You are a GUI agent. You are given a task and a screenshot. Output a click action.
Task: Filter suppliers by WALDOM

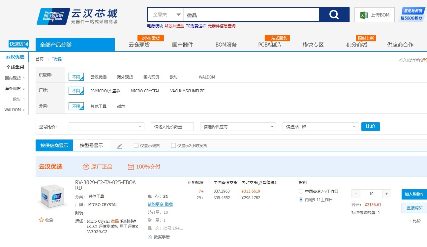pyautogui.click(x=207, y=77)
